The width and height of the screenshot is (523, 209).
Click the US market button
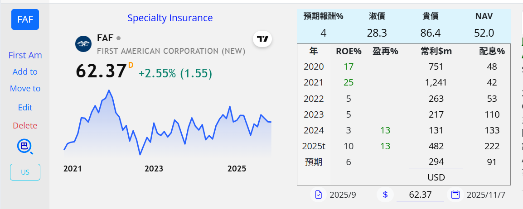click(x=25, y=172)
